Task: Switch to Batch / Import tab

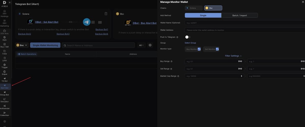Action: 240,15
